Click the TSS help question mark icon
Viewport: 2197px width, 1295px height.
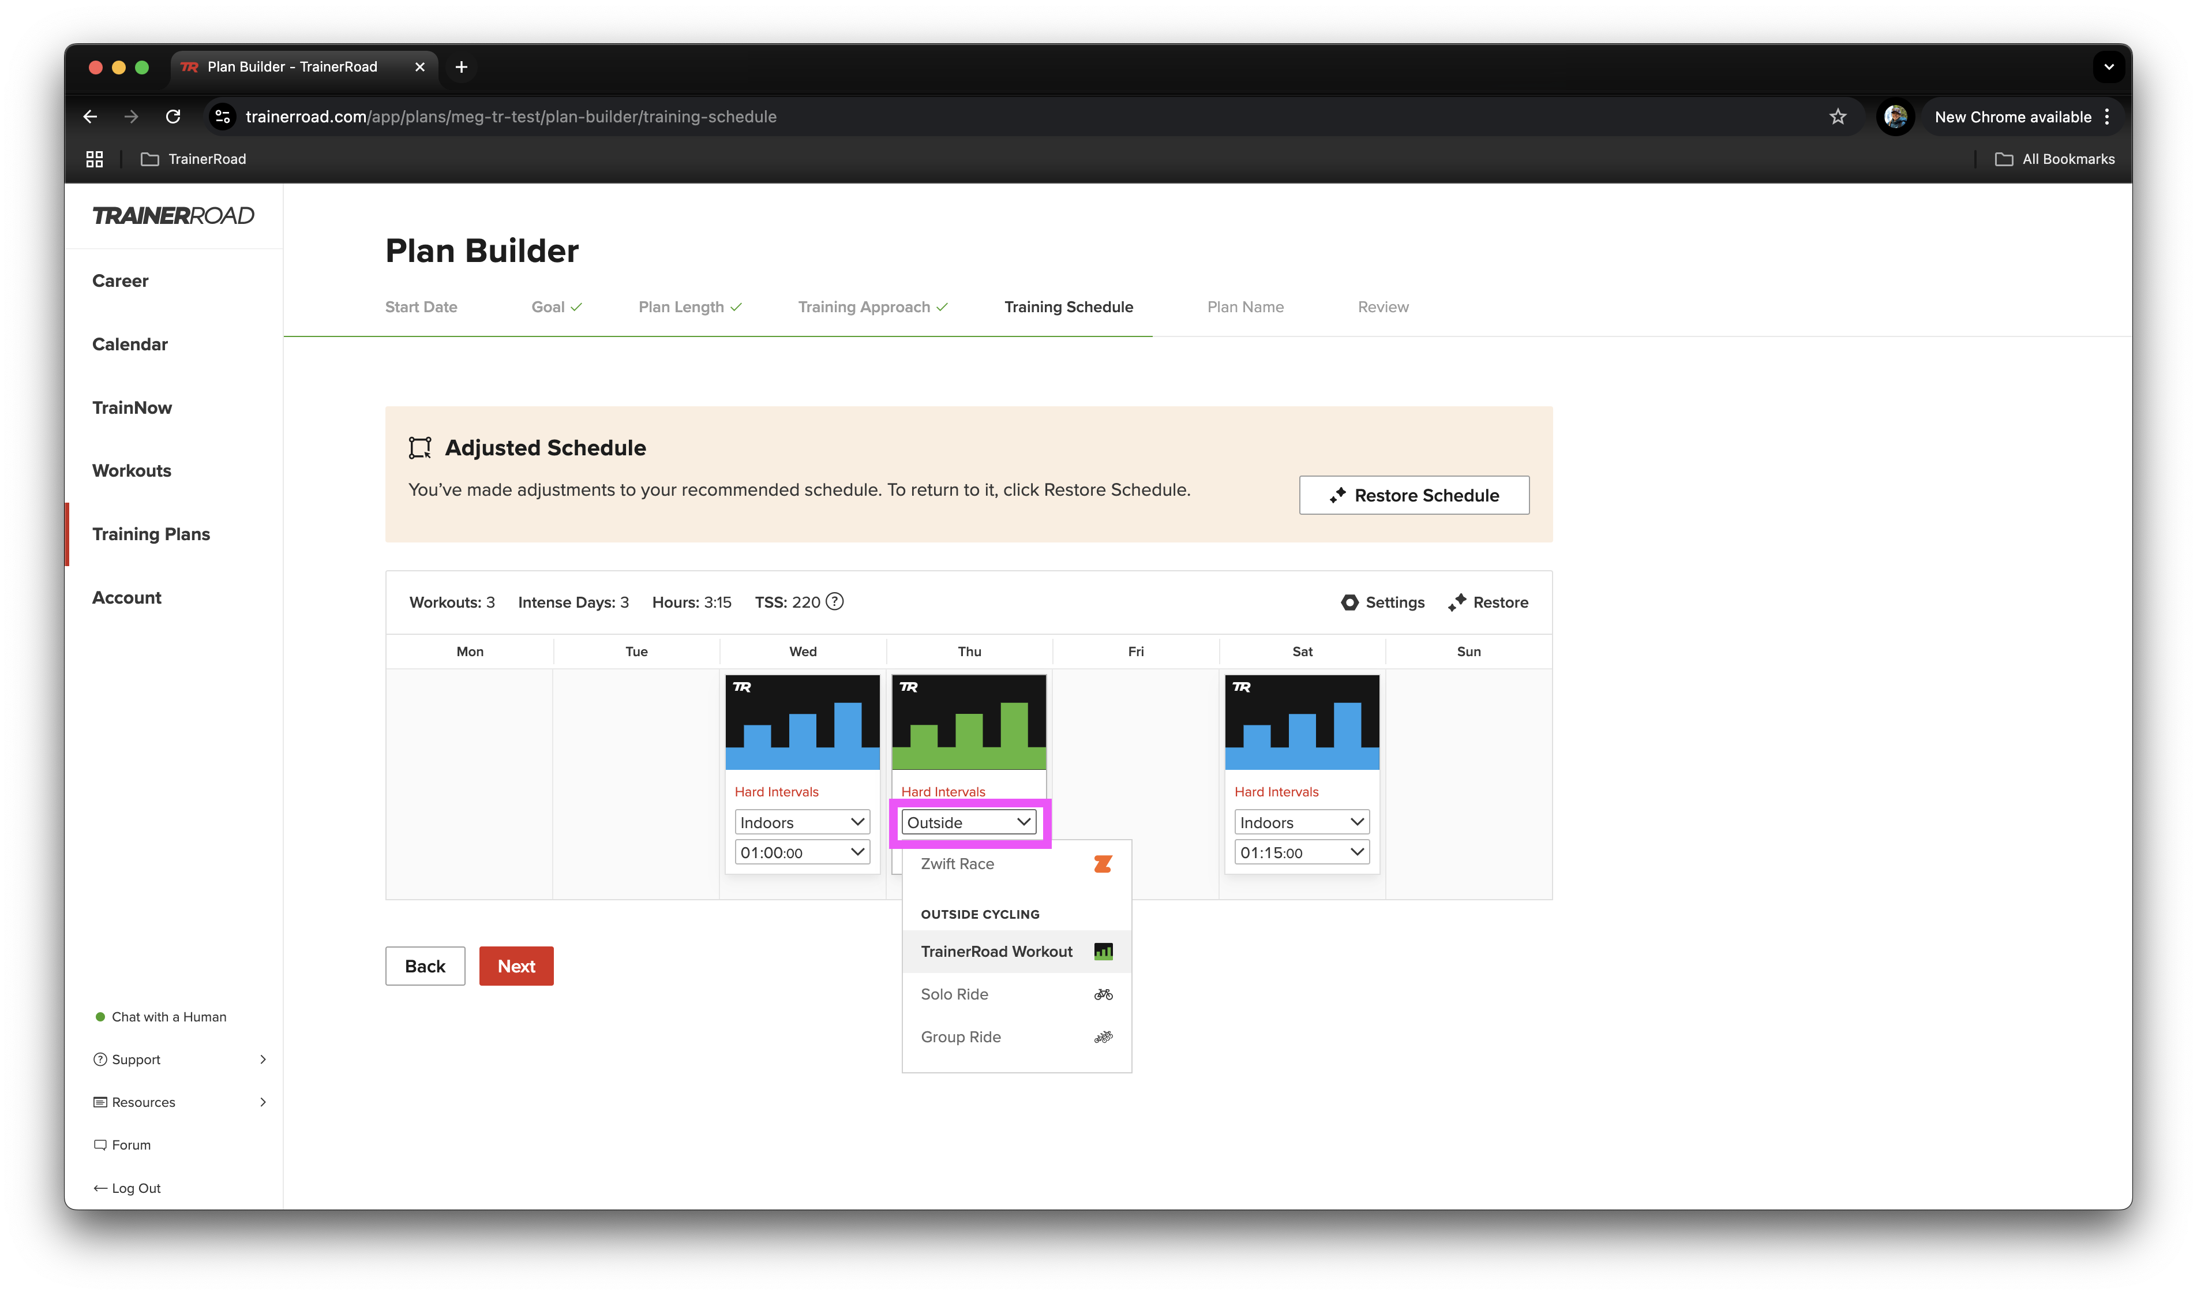point(835,602)
